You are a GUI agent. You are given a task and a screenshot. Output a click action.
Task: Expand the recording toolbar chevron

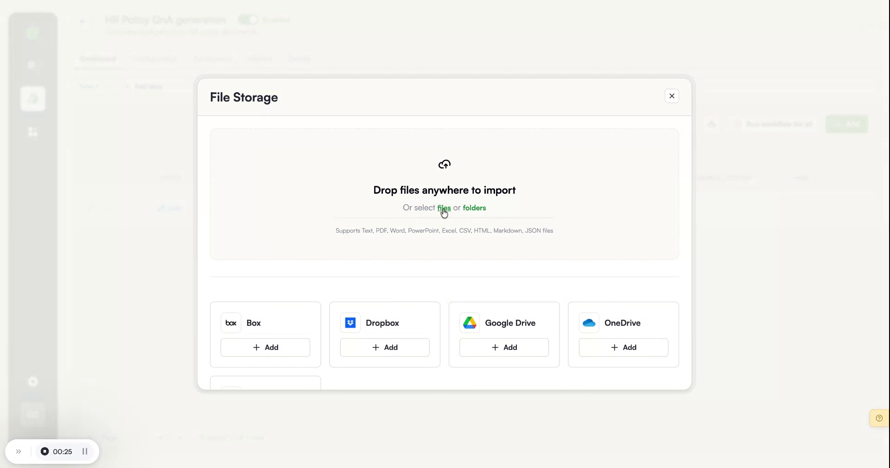[18, 452]
